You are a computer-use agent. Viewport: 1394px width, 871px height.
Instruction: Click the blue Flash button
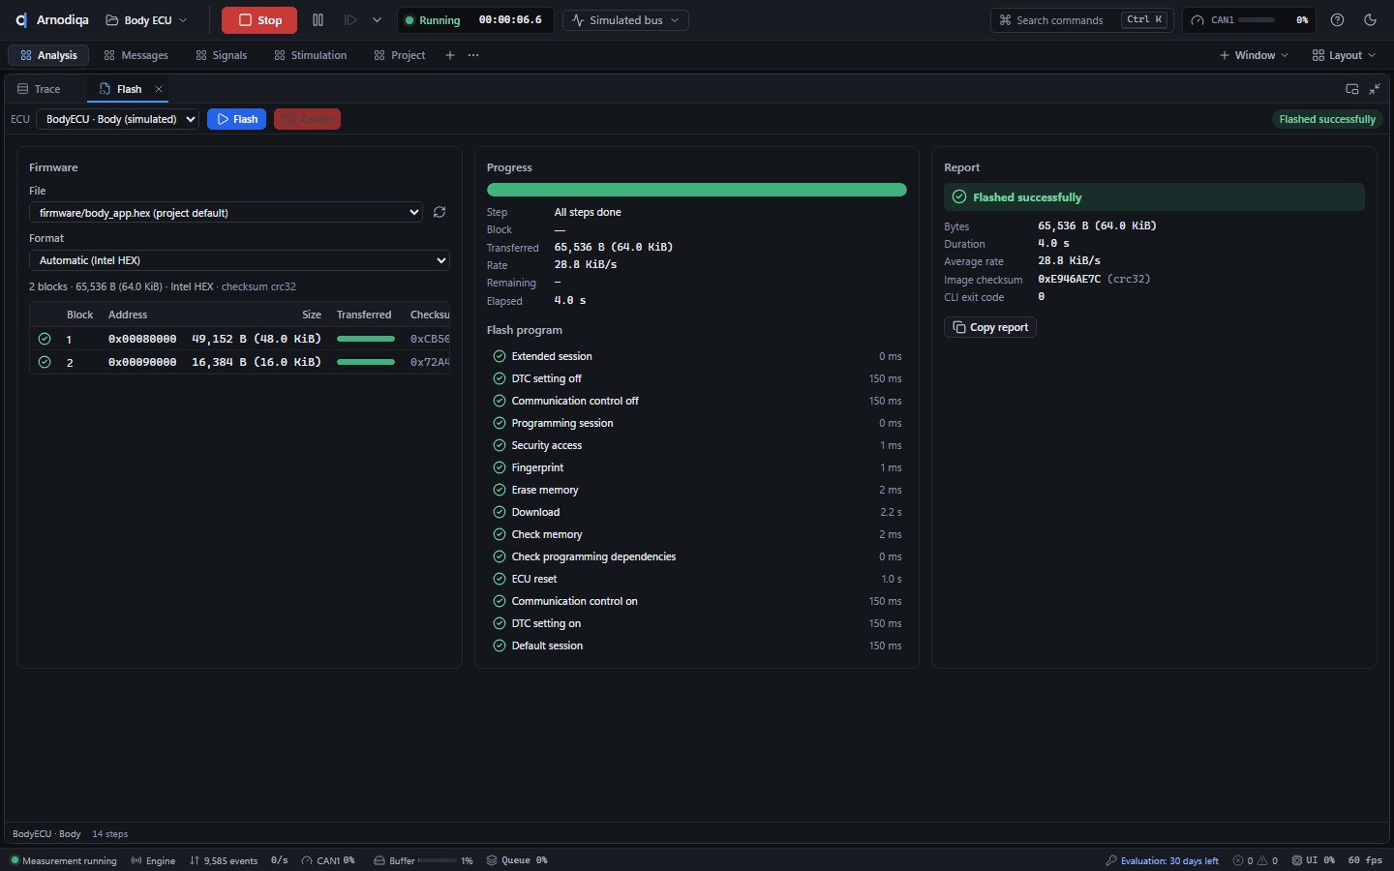[236, 119]
